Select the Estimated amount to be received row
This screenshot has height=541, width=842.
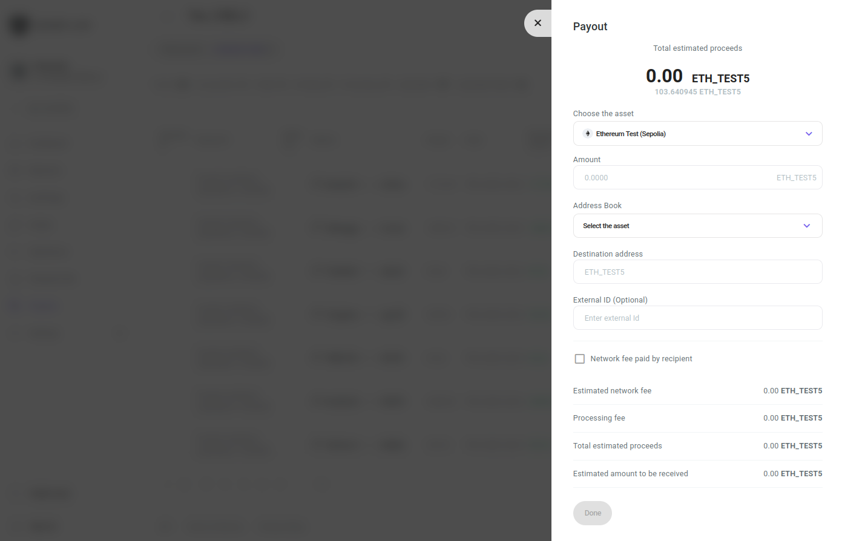click(x=697, y=474)
